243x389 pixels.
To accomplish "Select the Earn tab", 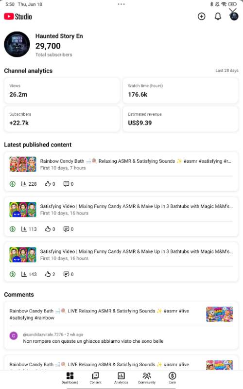I will click(173, 378).
